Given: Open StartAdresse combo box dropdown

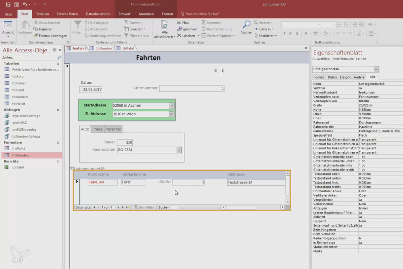Looking at the screenshot, I should coord(172,105).
